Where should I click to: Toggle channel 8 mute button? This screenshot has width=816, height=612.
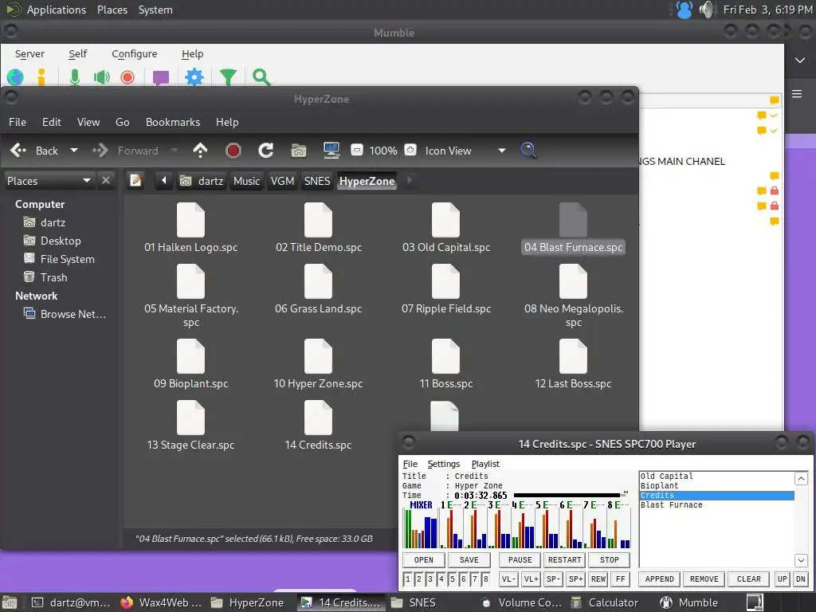pos(485,579)
